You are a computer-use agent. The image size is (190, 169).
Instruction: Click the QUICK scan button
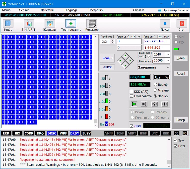pyautogui.click(x=107, y=67)
